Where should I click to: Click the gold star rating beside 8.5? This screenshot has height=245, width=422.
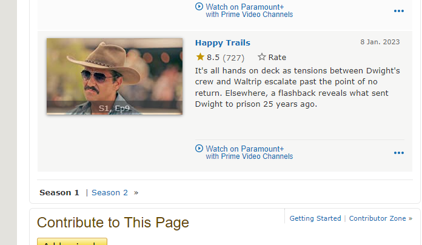click(x=200, y=57)
